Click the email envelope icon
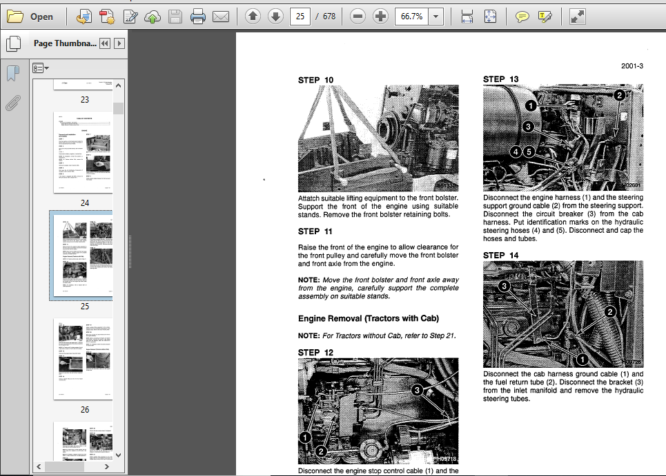The height and width of the screenshot is (476, 666). click(x=221, y=17)
